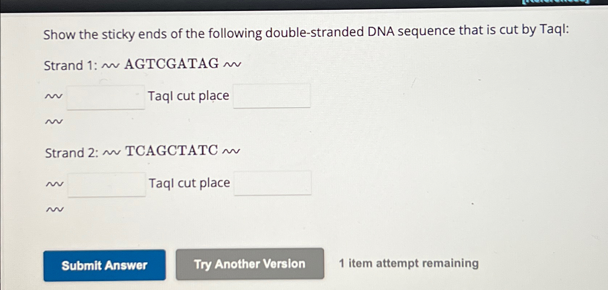Select the left answer box for Strand 2
Viewport: 608px width, 290px height.
coord(107,184)
